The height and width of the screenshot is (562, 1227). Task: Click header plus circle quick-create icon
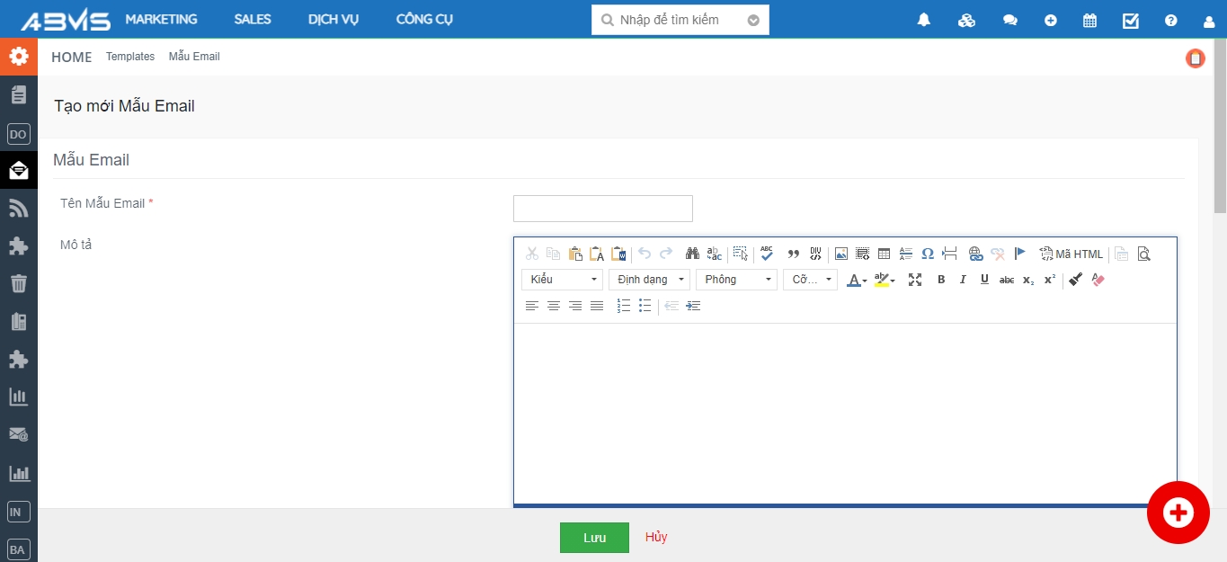pyautogui.click(x=1050, y=20)
